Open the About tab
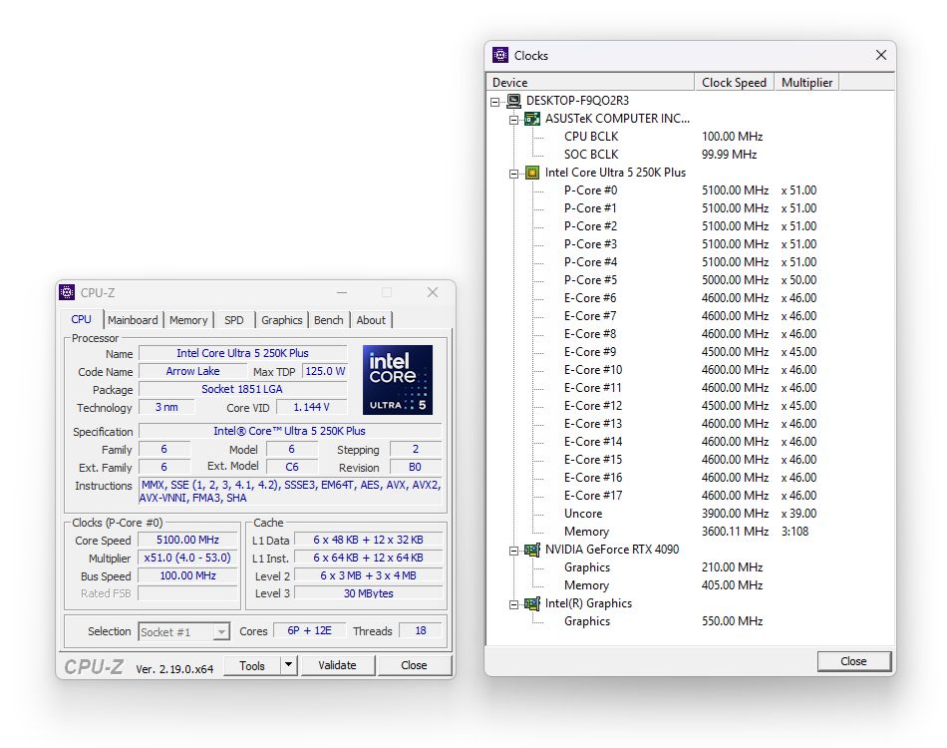Viewport: 947px width, 748px height. [371, 320]
